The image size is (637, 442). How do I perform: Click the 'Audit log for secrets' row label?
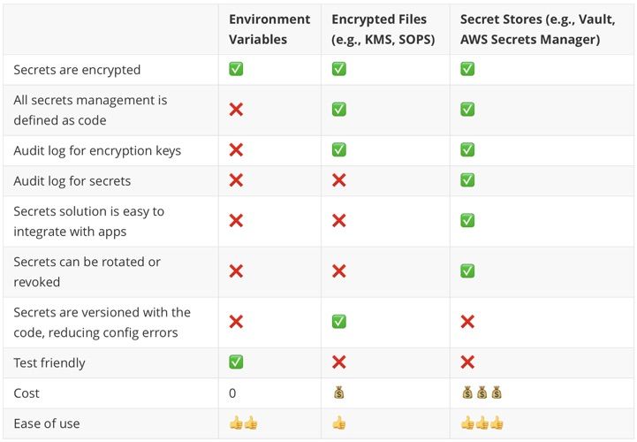72,180
